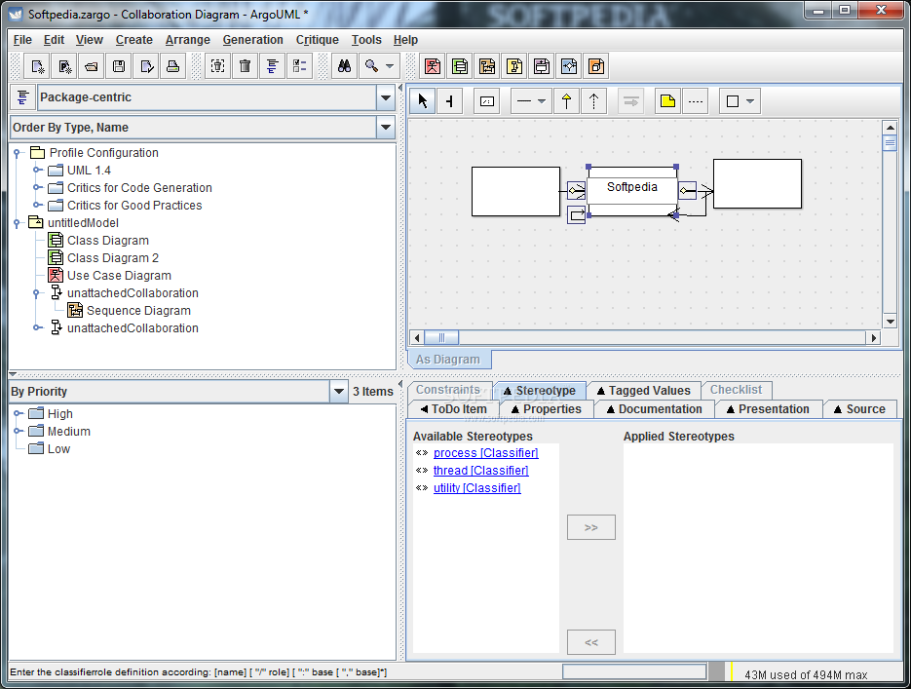Screen dimensions: 911x689
Task: Select the utility [Classifier] stereotype link
Action: coord(477,488)
